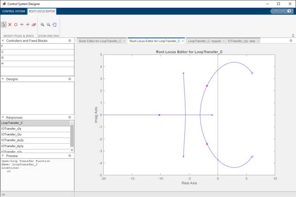Image resolution: width=296 pixels, height=197 pixels.
Task: Click Responses list scrollbar up arrow
Action: 72,123
